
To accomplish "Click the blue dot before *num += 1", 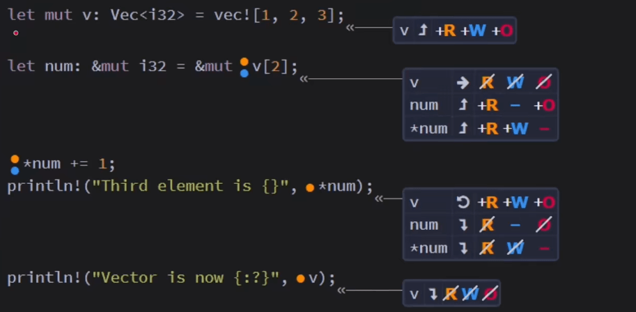I will click(15, 171).
